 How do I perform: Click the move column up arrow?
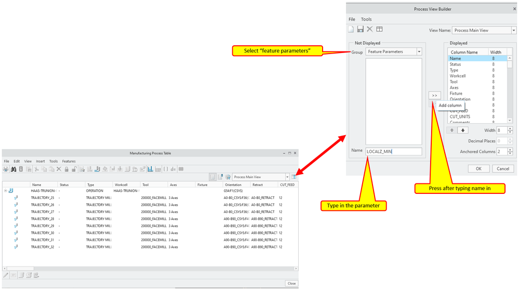pos(452,130)
